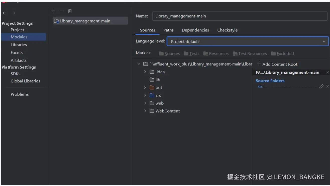Open Libraries settings
The height and width of the screenshot is (186, 330).
pos(19,45)
